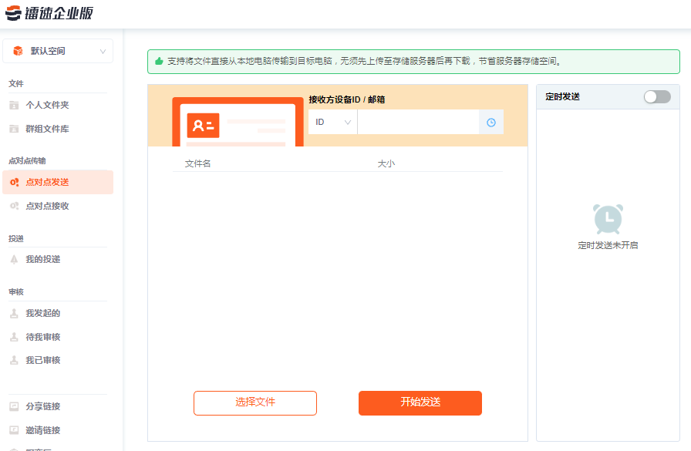Enable the 定时发送 toggle switch
This screenshot has width=691, height=451.
pos(657,96)
